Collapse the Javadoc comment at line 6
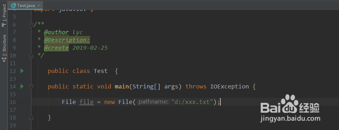 tap(31, 25)
